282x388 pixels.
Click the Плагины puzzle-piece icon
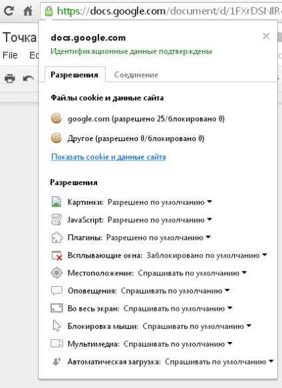[x=57, y=238]
